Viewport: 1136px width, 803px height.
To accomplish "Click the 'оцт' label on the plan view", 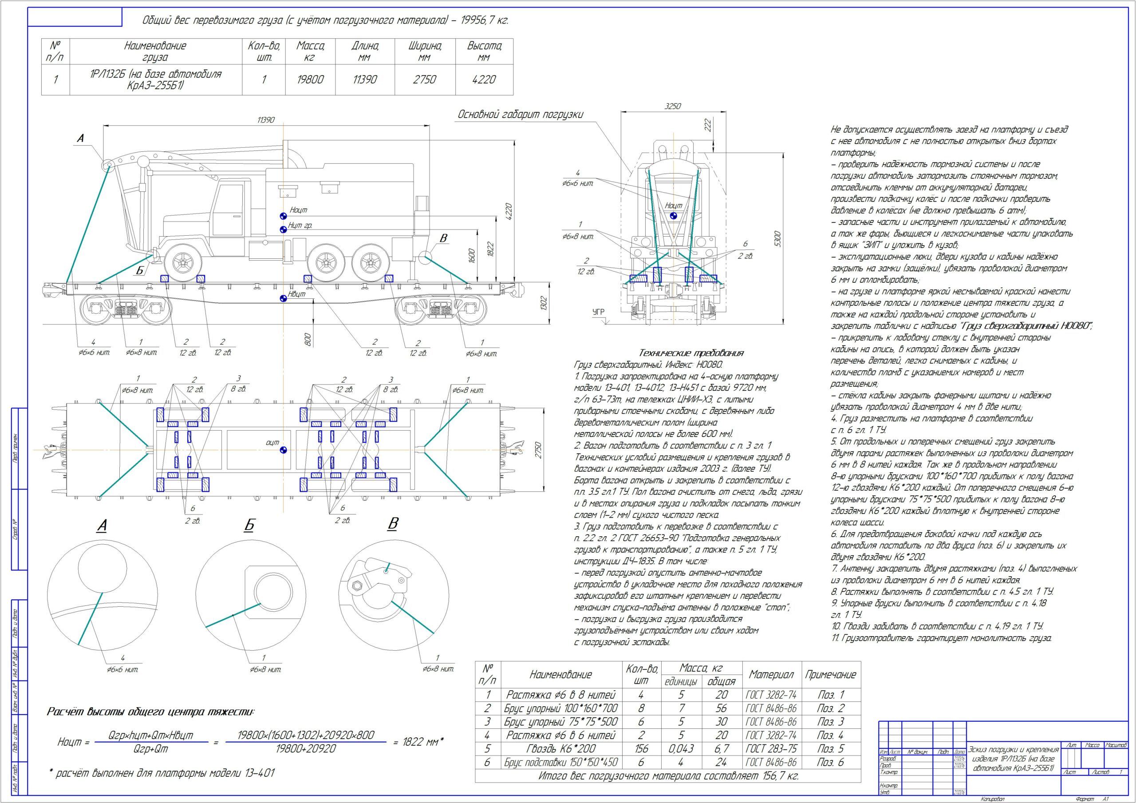I will (x=272, y=443).
